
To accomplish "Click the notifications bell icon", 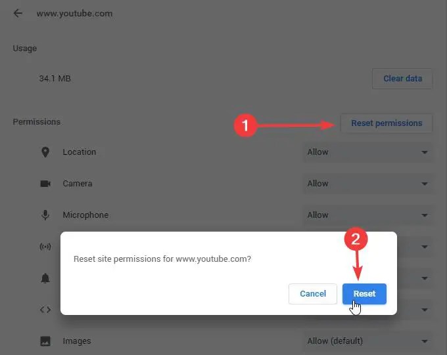I will tap(45, 278).
